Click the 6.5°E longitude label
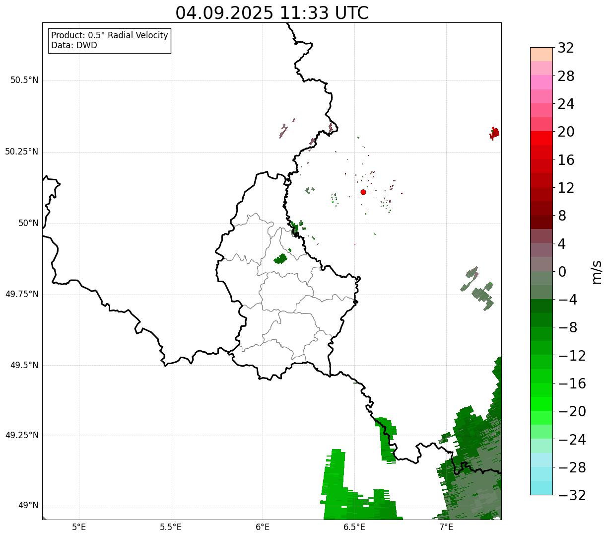 pyautogui.click(x=354, y=527)
